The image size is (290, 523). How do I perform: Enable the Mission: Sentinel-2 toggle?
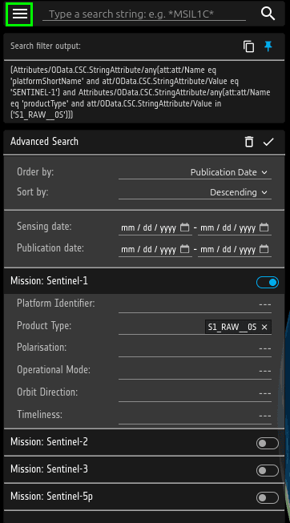click(268, 443)
